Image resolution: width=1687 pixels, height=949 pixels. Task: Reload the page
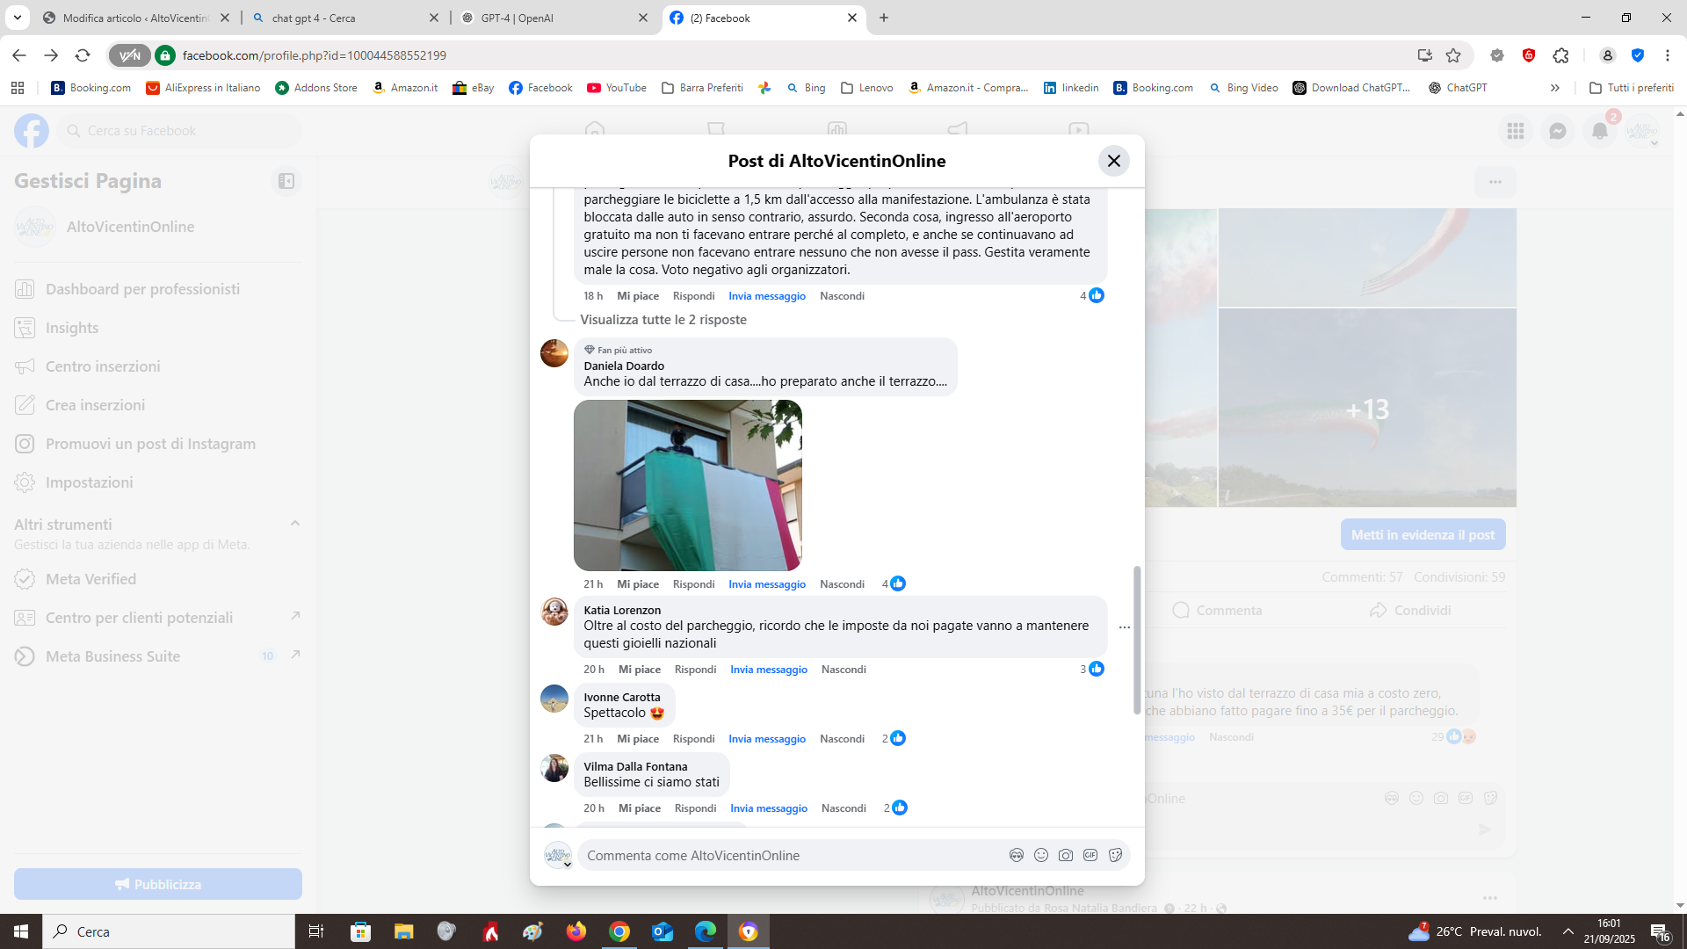coord(83,55)
